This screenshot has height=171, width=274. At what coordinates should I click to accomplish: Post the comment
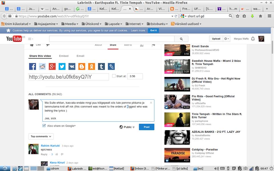point(146,127)
